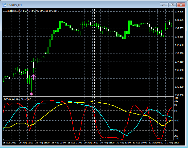Open the triangle menu beside USDJPY,H1 label
The image size is (188, 148).
(5, 11)
